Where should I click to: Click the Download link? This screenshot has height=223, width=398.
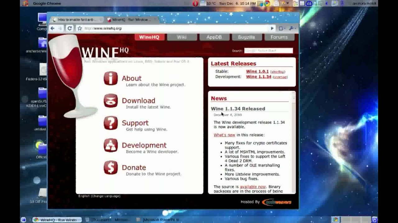point(138,101)
